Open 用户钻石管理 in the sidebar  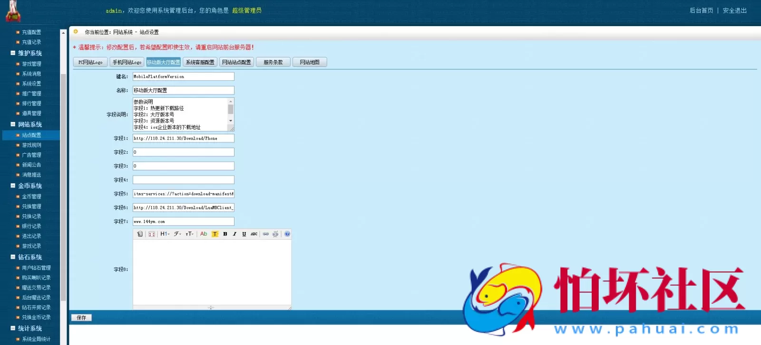point(36,268)
